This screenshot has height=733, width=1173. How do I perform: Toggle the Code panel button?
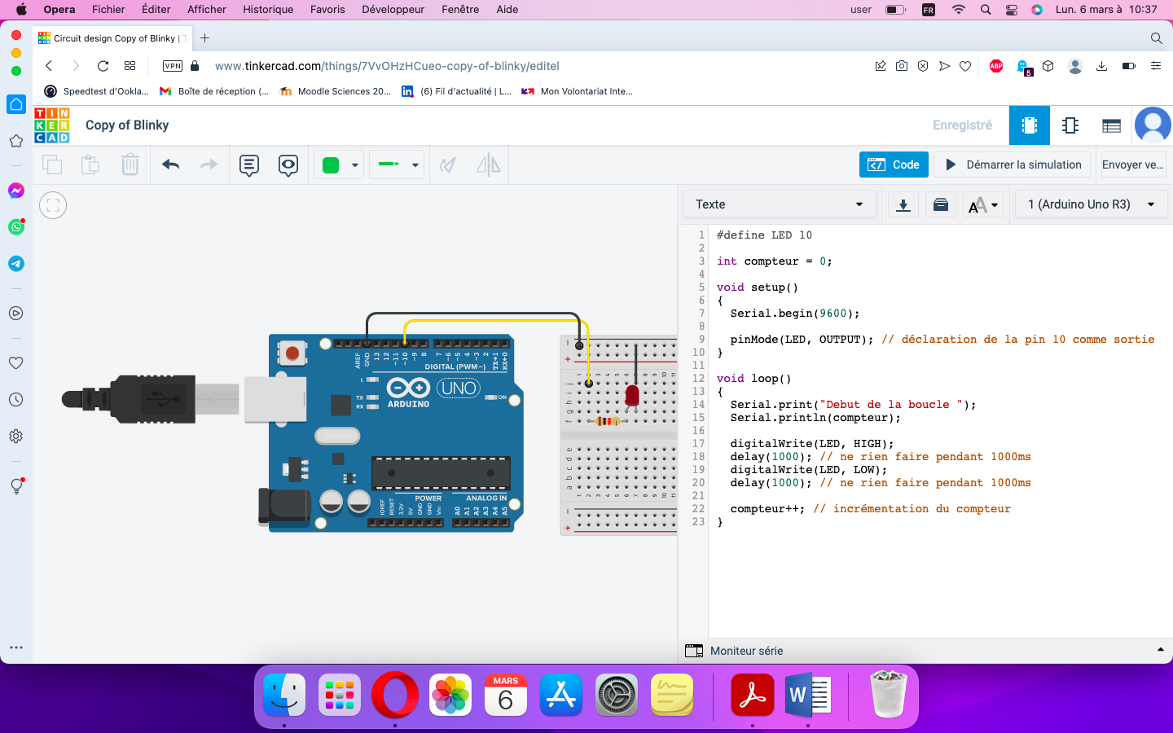[894, 165]
